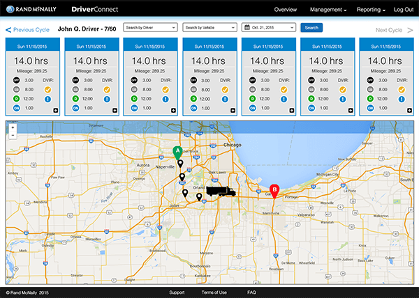Open the FAQ footer link
The height and width of the screenshot is (298, 419).
point(251,292)
